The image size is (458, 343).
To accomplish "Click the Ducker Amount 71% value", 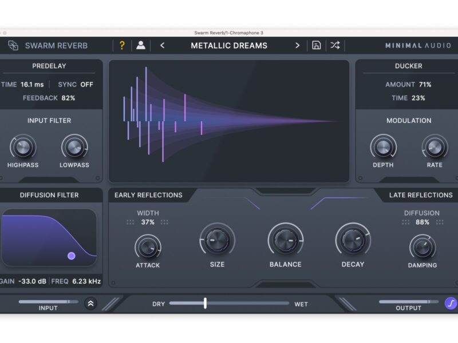I will (425, 85).
